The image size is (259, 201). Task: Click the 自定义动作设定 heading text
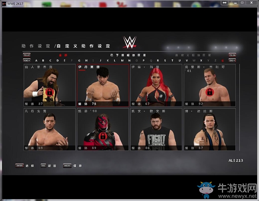[x=83, y=46]
